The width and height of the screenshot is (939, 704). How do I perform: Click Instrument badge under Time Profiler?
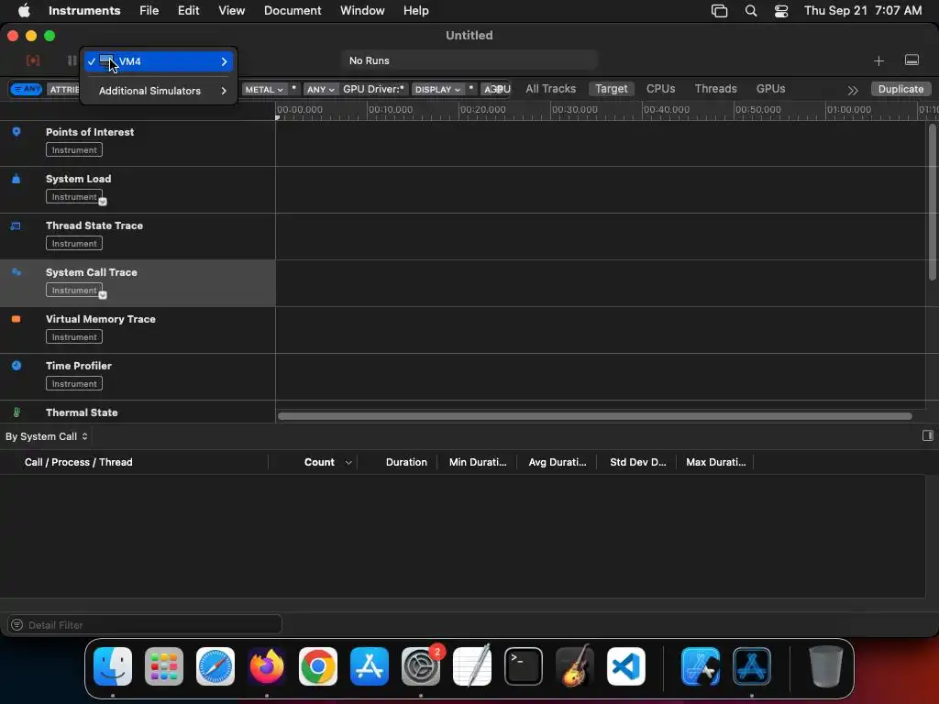[x=74, y=384]
